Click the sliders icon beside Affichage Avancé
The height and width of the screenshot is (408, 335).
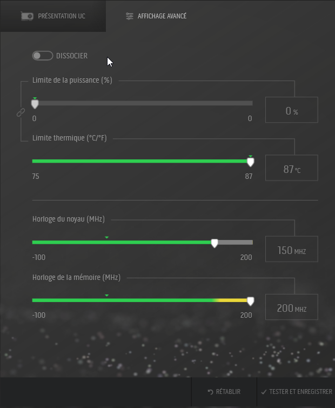click(129, 16)
